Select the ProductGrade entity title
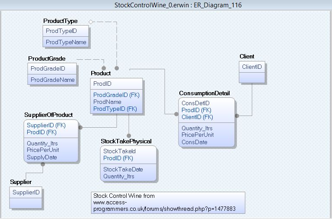The height and width of the screenshot is (219, 332). (47, 58)
